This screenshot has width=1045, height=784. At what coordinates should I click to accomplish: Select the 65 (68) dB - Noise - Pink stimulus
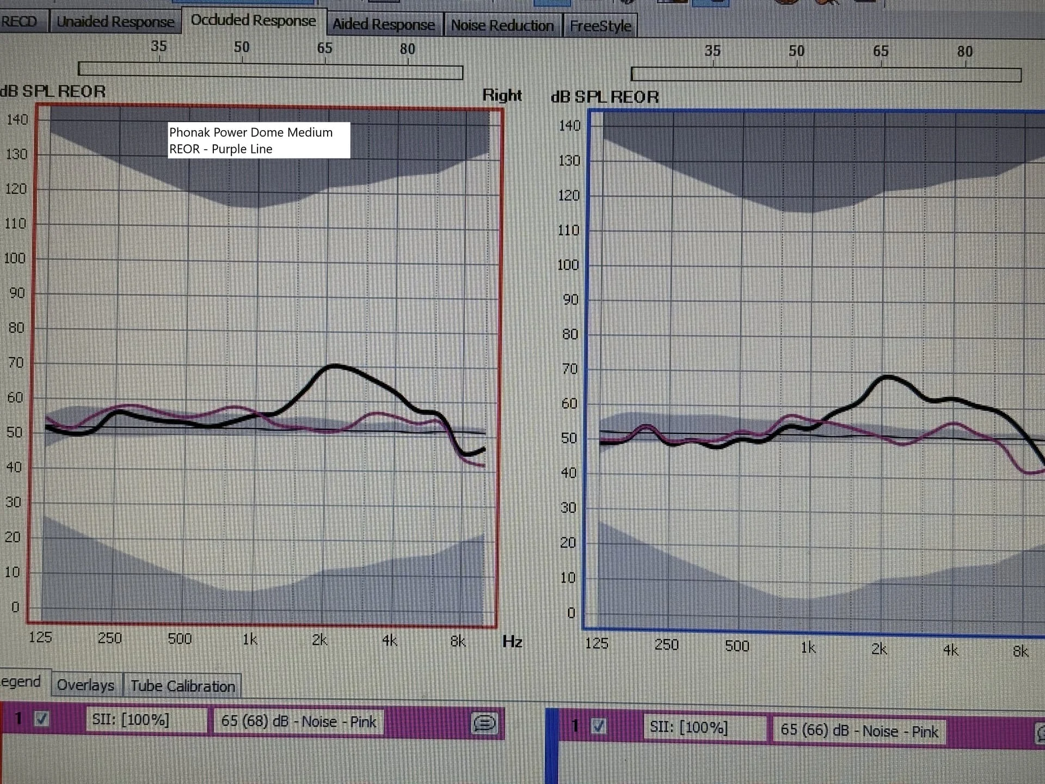pyautogui.click(x=298, y=721)
